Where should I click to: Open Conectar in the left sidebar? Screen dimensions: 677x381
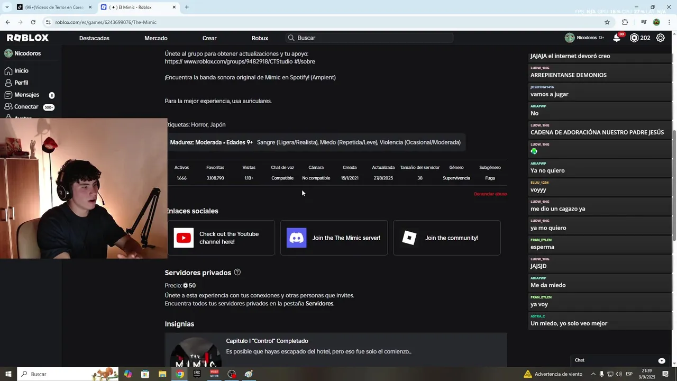tap(21, 107)
